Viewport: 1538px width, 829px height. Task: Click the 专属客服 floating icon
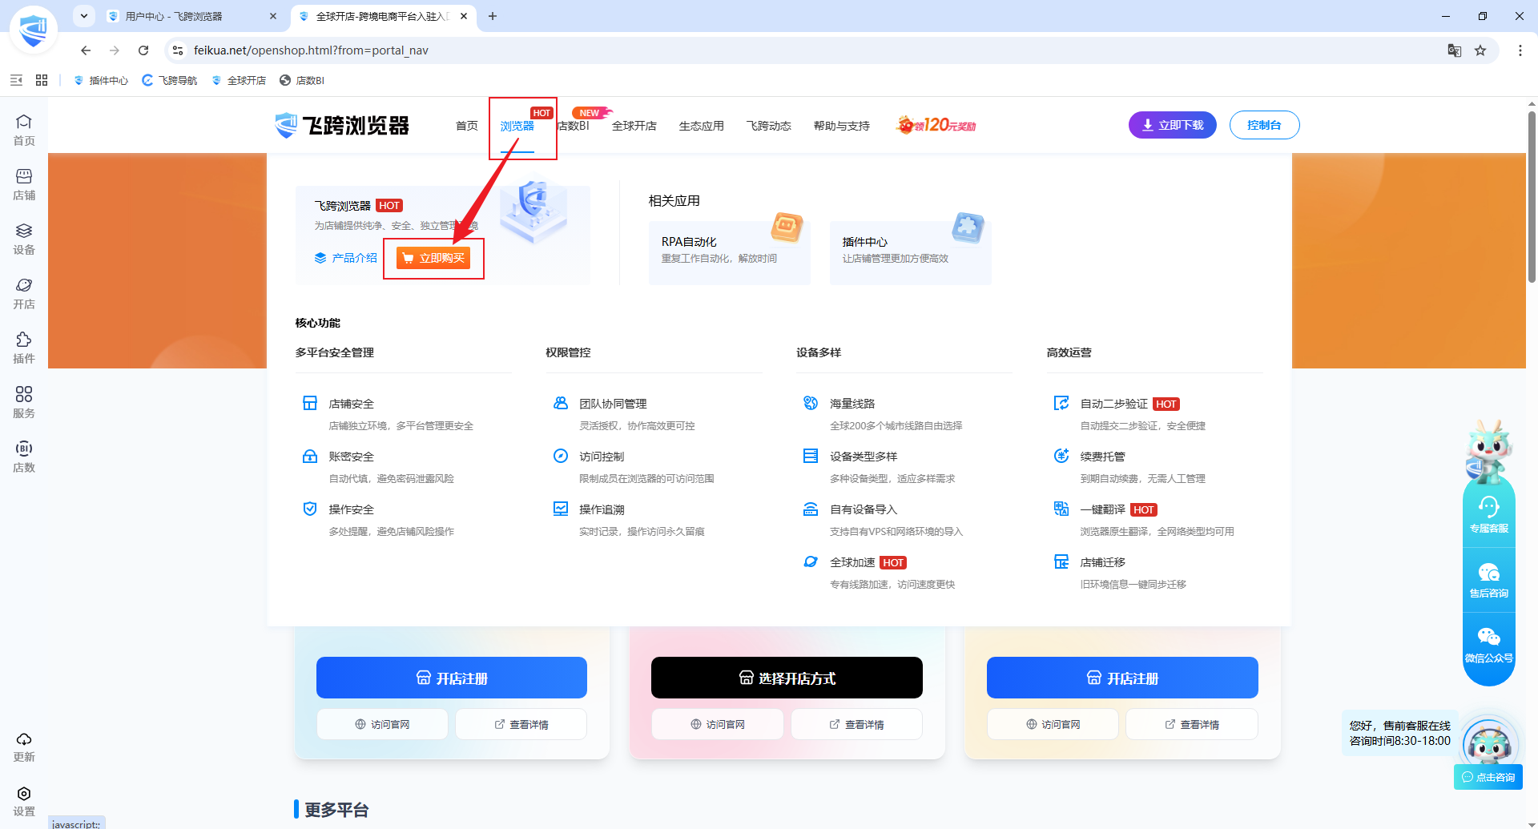[x=1489, y=514]
